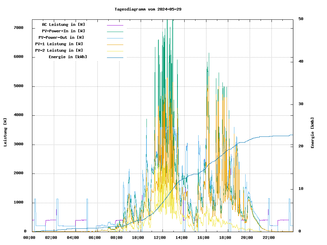Select the 'PV-2 Leistung in [W]' legend label

59,50
